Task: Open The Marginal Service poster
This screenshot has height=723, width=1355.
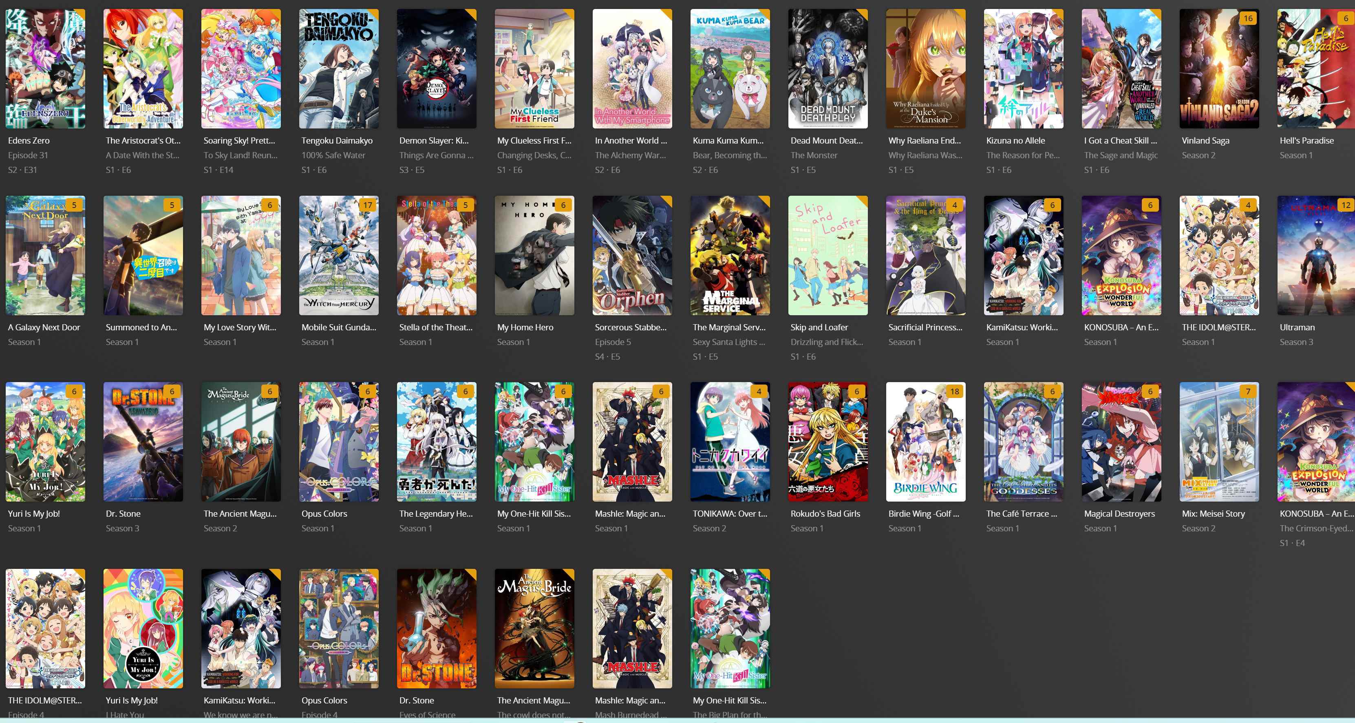Action: pyautogui.click(x=730, y=255)
